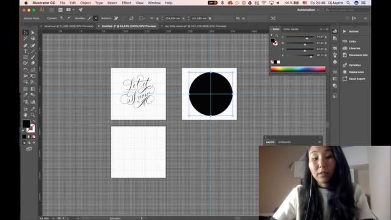Open the Object menu
The width and height of the screenshot is (391, 220).
point(86,3)
